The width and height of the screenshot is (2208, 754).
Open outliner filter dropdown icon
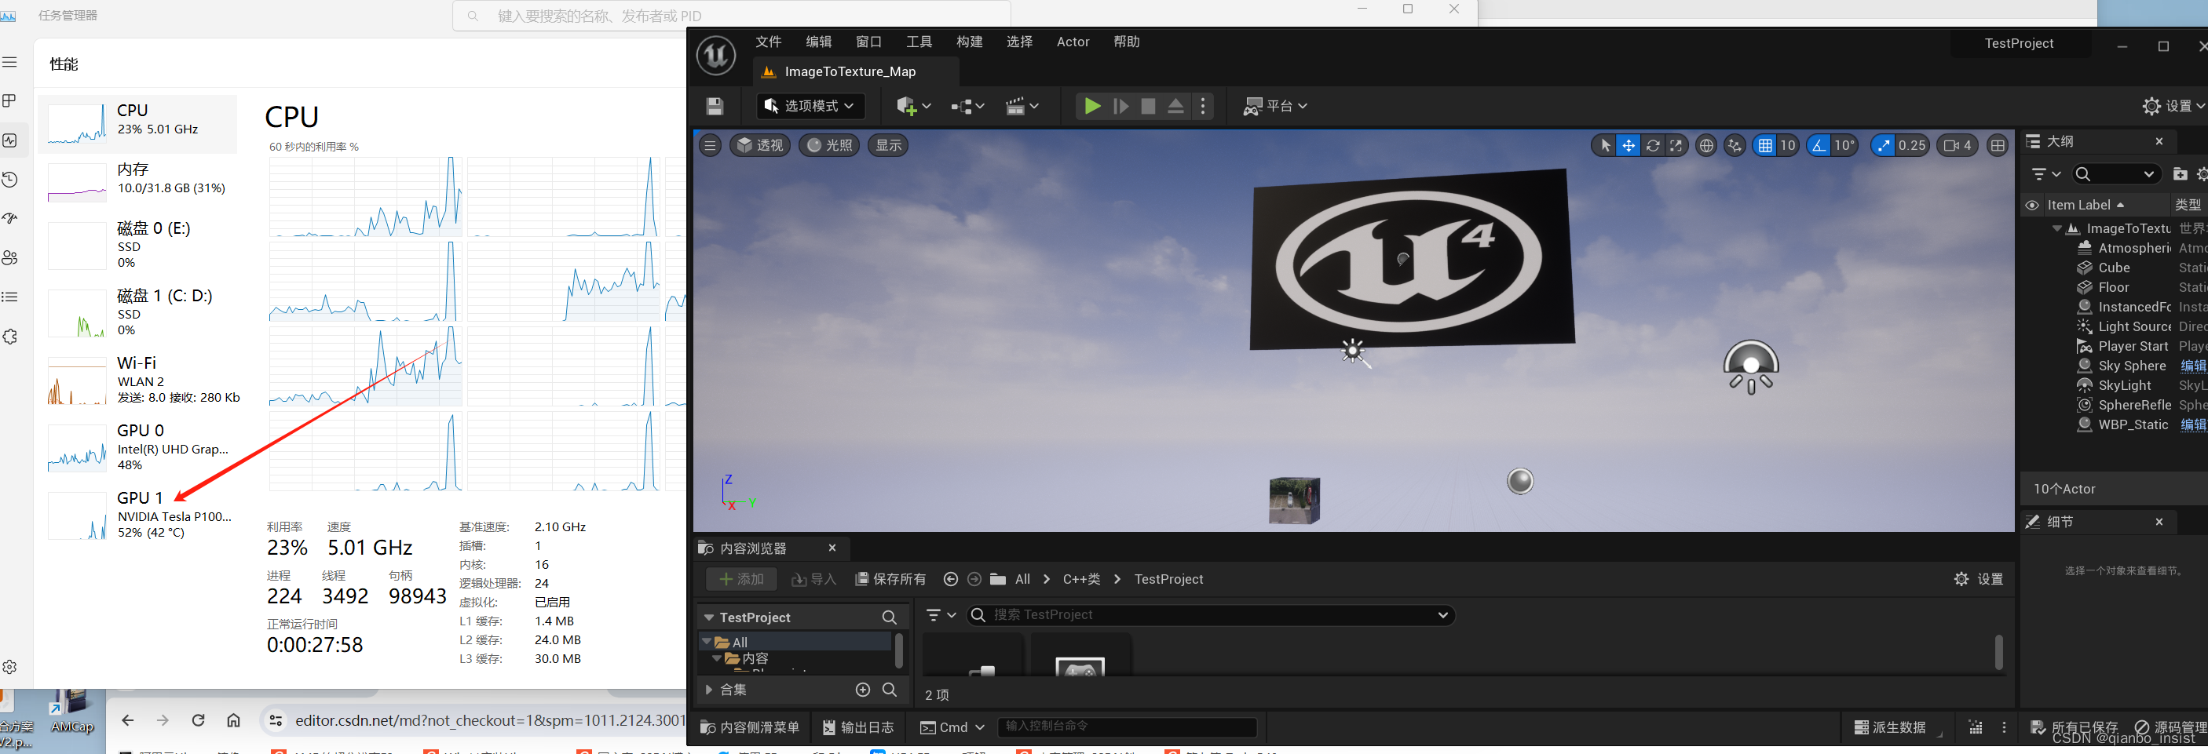tap(2046, 174)
